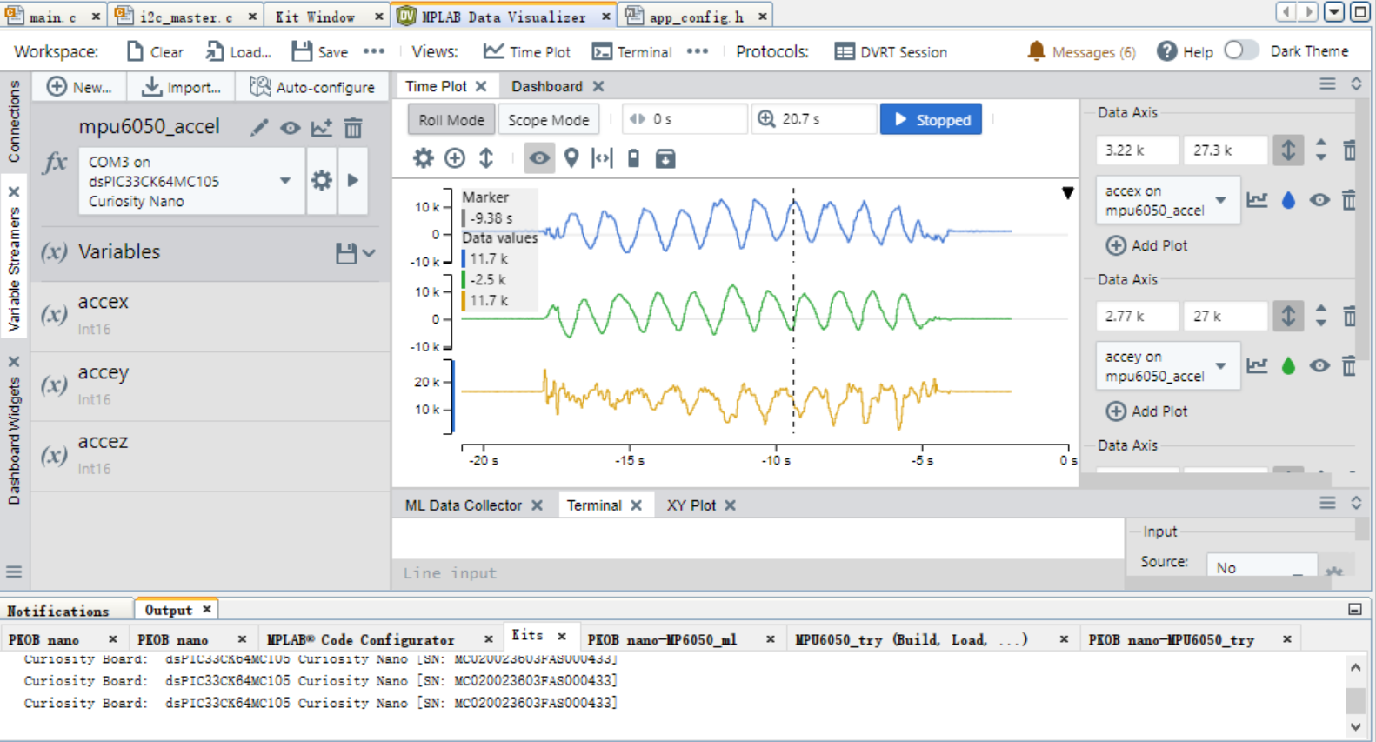
Task: Open the main.c editor tab
Action: pos(51,17)
